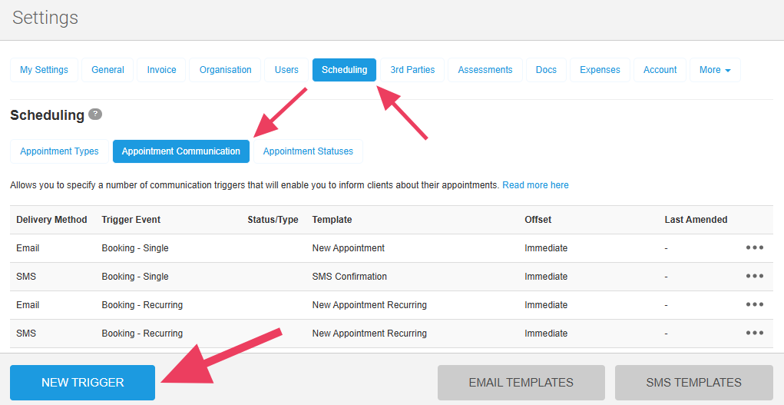Open the 3rd Parties tab

(412, 70)
